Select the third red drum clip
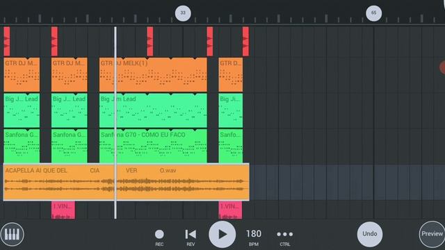The image size is (445, 250). (150, 42)
